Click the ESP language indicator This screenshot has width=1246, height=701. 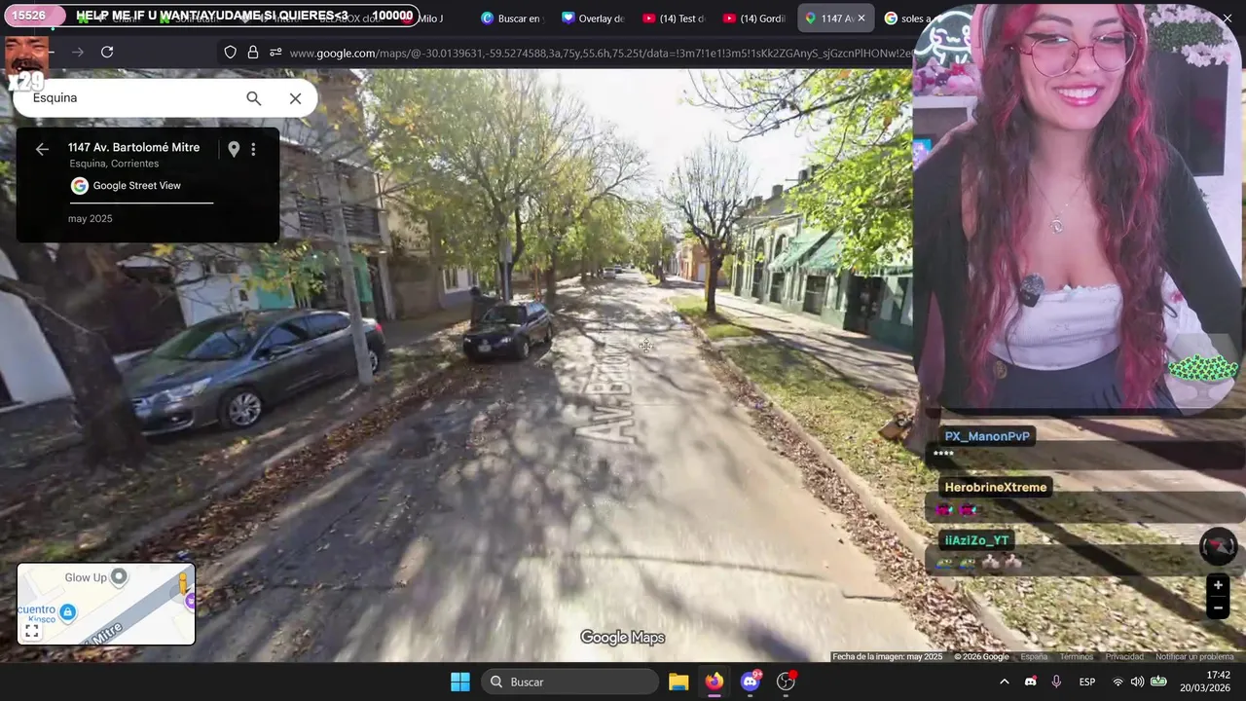1087,682
